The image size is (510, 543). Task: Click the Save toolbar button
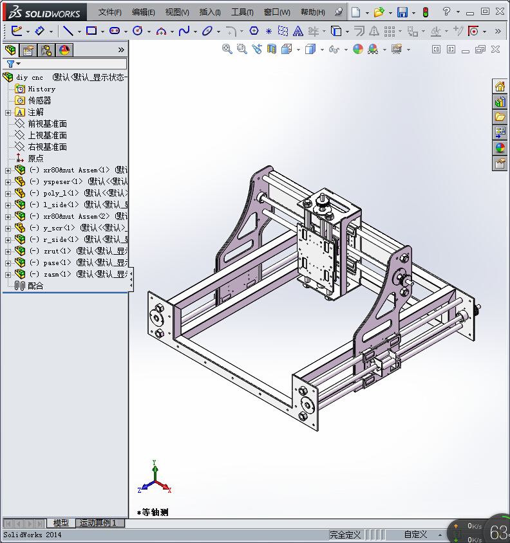402,12
